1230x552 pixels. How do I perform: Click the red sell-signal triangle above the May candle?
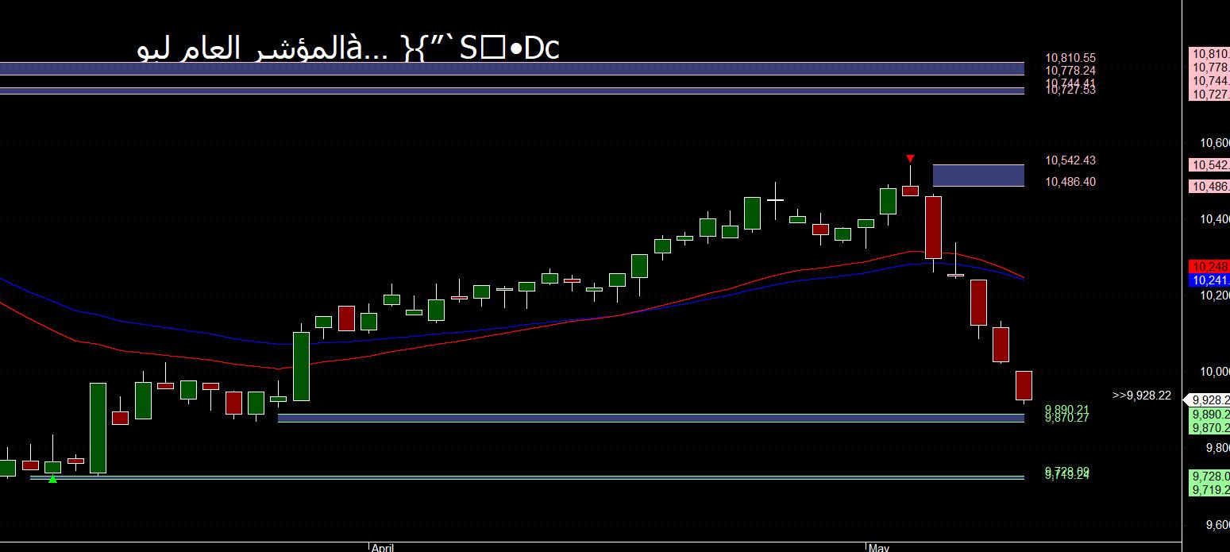point(910,158)
